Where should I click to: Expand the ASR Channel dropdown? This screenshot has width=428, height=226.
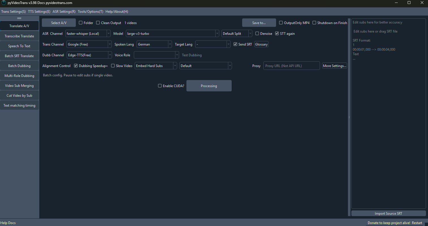tap(88, 34)
